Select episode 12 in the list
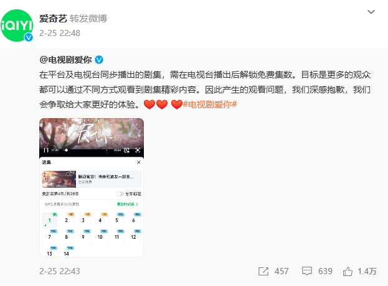The image size is (388, 286). point(134,237)
